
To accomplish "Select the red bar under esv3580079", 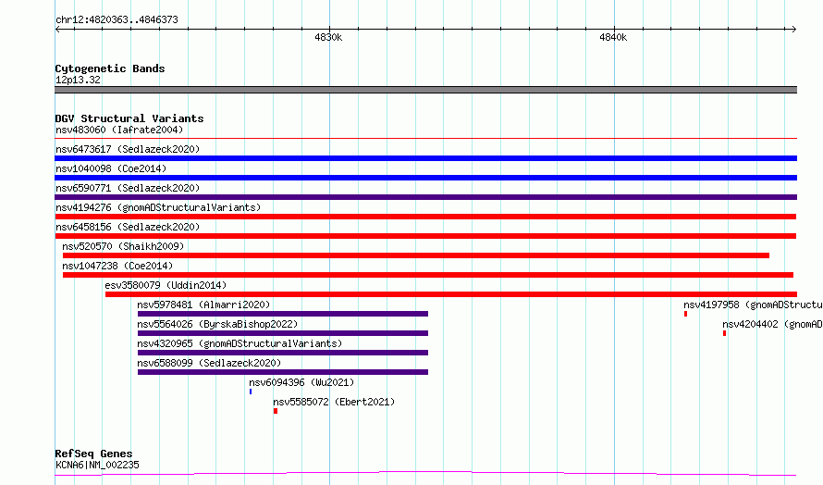I will pos(451,294).
